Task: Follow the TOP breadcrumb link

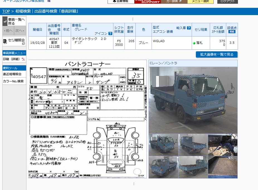Action: point(6,11)
